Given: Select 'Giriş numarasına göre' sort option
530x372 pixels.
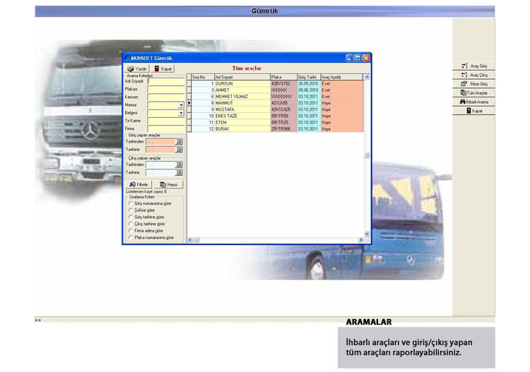Looking at the screenshot, I should (x=131, y=203).
